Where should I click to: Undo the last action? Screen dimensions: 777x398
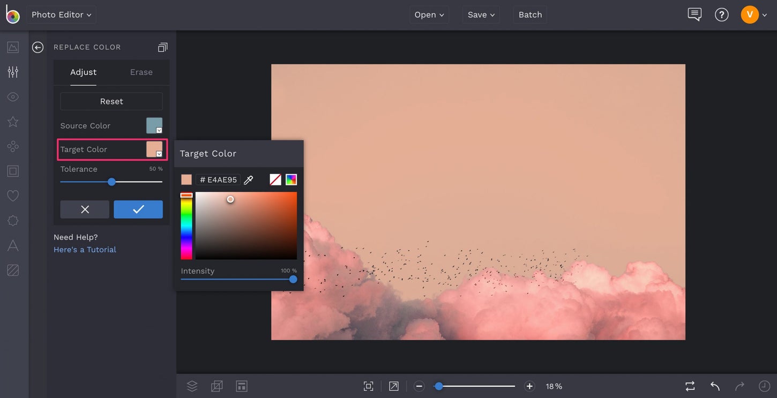(x=714, y=386)
